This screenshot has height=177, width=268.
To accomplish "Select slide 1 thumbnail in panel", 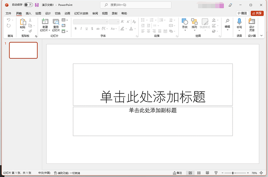I will pos(23,50).
